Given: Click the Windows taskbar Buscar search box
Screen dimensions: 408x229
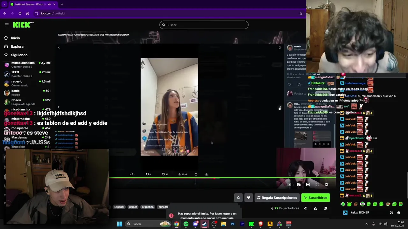Looking at the screenshot, I should [x=148, y=224].
